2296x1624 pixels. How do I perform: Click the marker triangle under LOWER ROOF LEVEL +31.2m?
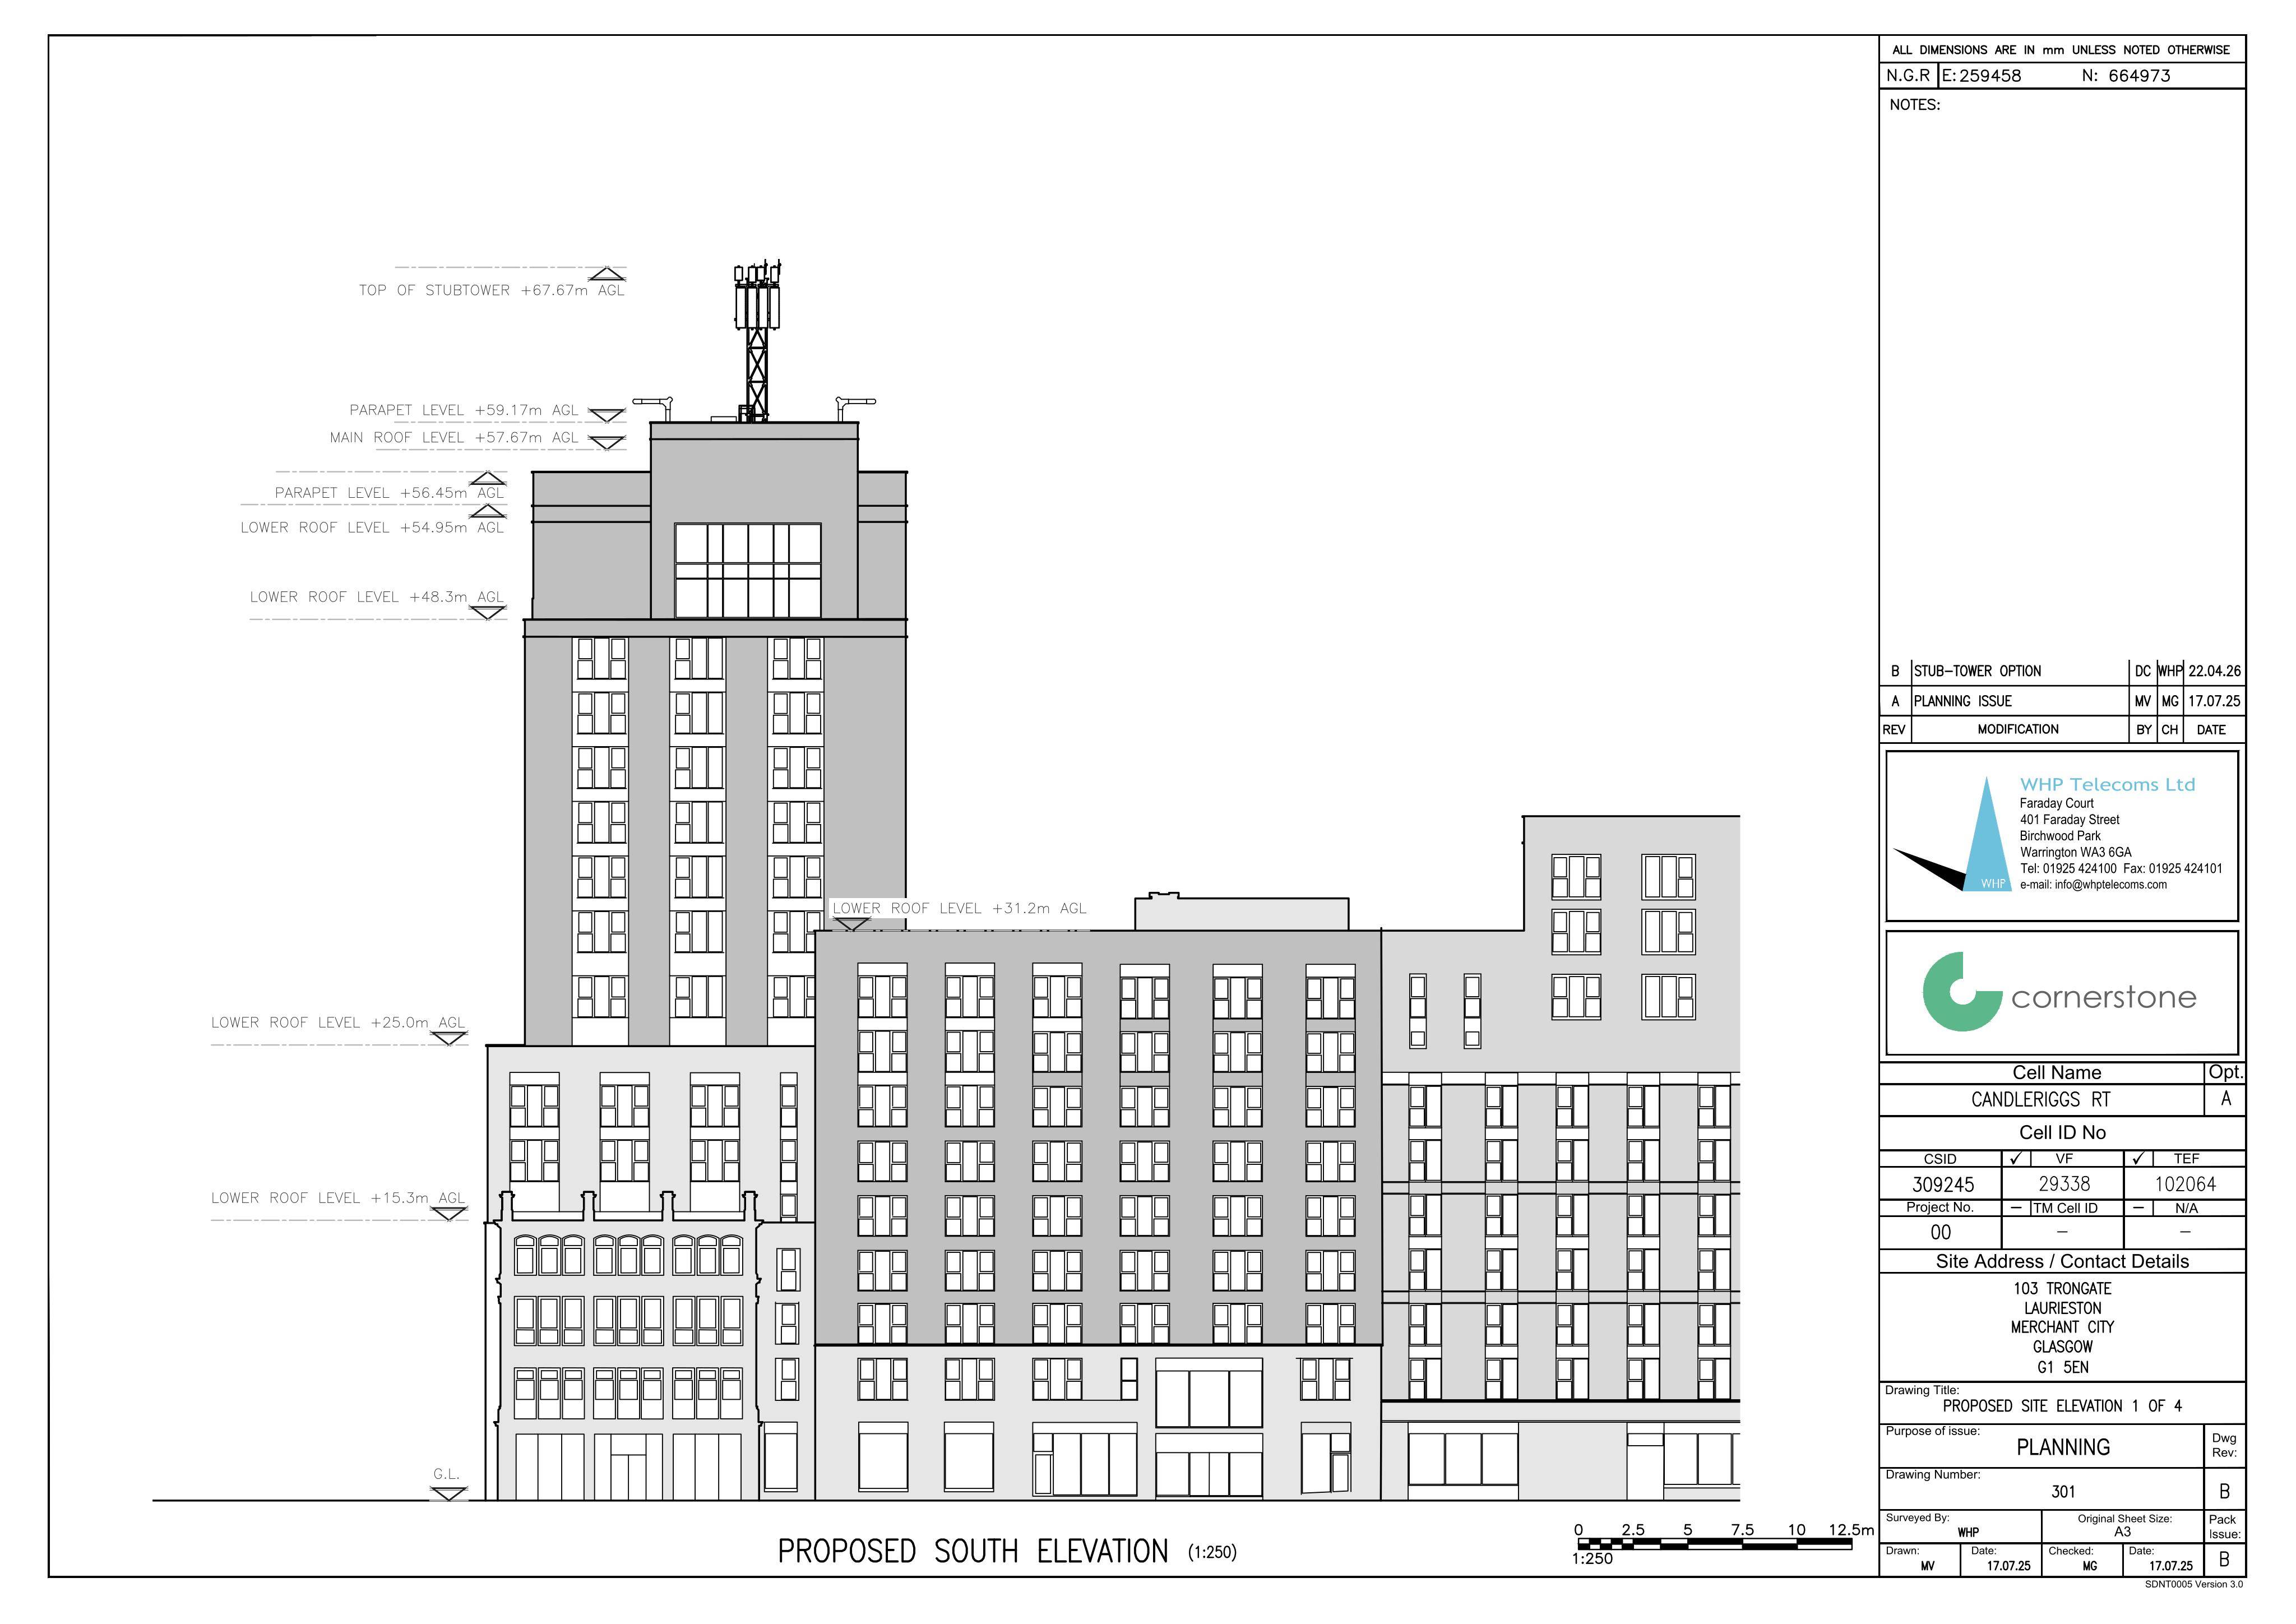pos(851,925)
